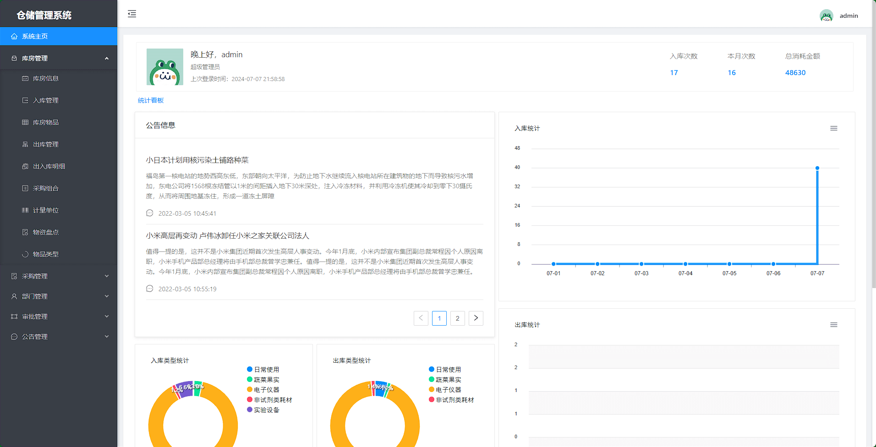Click the 总消耗金额 value 48630
The height and width of the screenshot is (447, 876).
(x=795, y=72)
